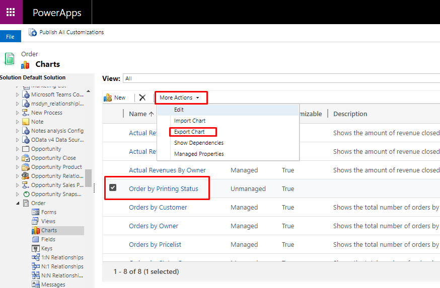
Task: Click the Opportunity Close icon
Action: [26, 158]
